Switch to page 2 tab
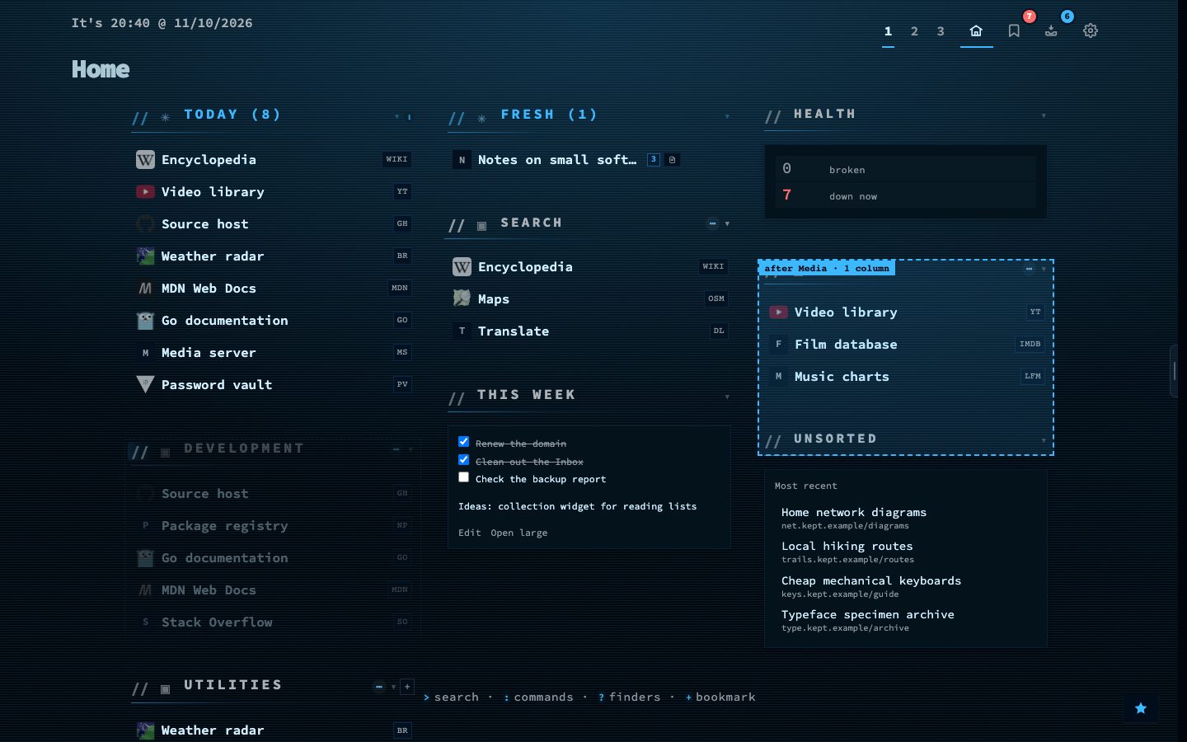1187x742 pixels. point(914,31)
